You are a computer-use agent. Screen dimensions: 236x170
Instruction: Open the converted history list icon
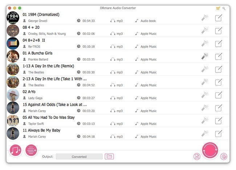[224, 157]
